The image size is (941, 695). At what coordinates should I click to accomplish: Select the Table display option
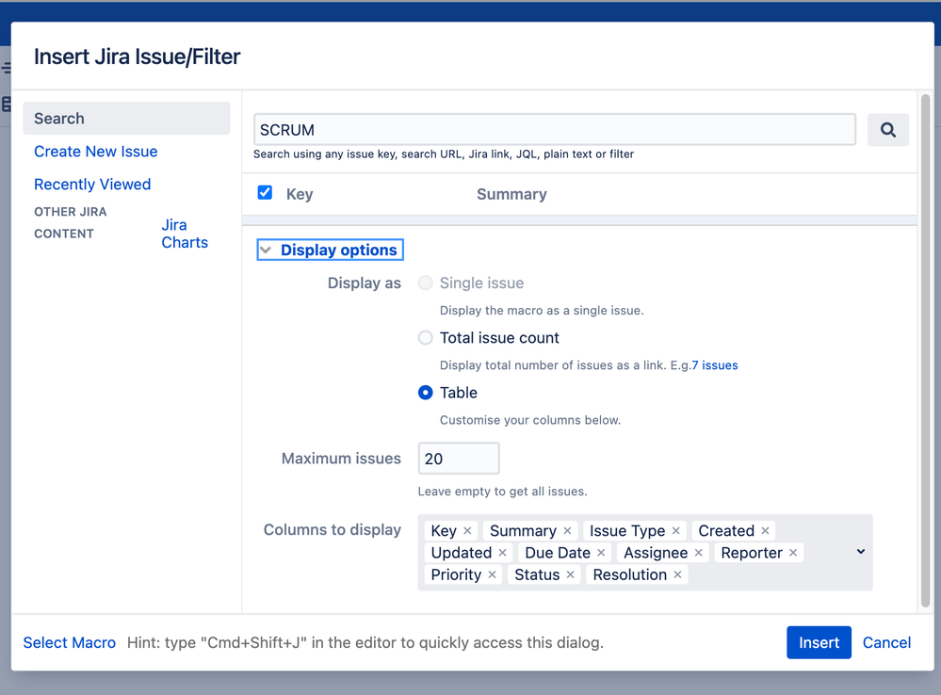[x=426, y=393]
